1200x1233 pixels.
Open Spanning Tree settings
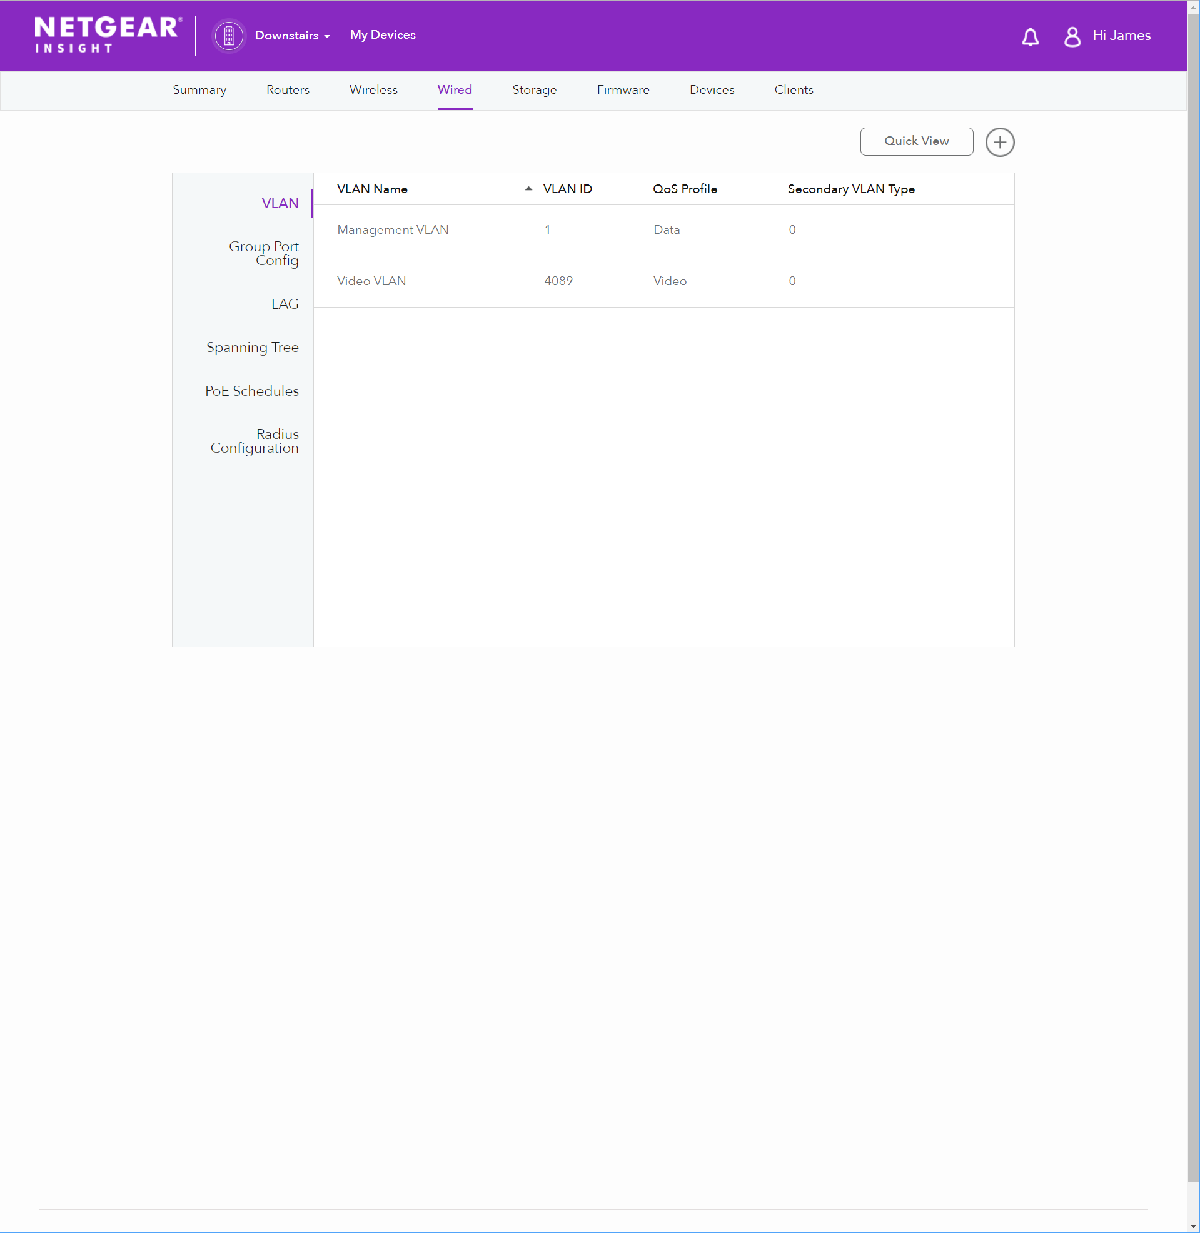point(252,348)
